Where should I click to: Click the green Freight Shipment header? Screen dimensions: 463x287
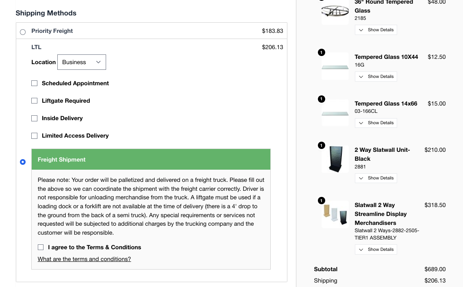pos(151,160)
